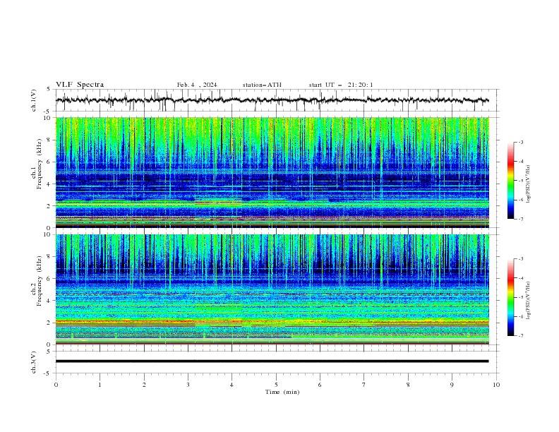Click the black ch.3 voltage trace
559x432 pixels.
272,361
